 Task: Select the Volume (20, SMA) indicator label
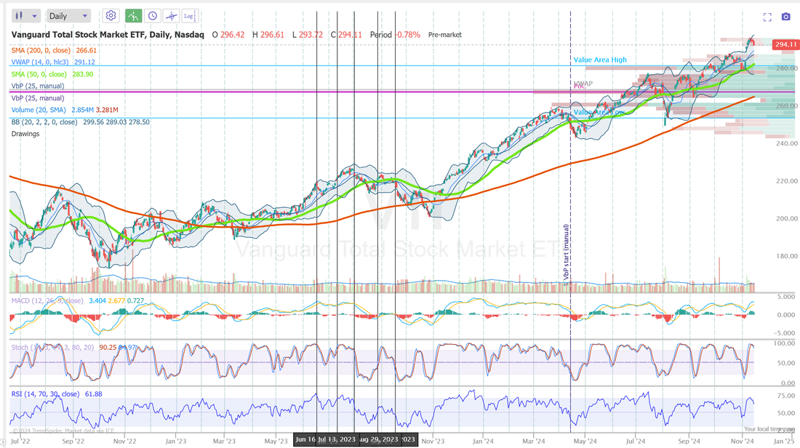click(x=39, y=110)
